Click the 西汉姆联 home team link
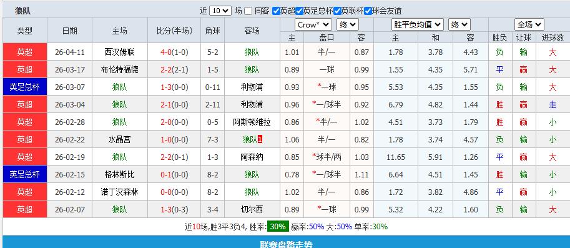570x248 pixels. (x=120, y=52)
